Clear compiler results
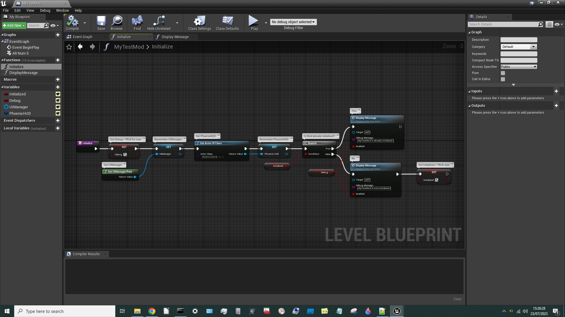The image size is (565, 317). coord(457,299)
